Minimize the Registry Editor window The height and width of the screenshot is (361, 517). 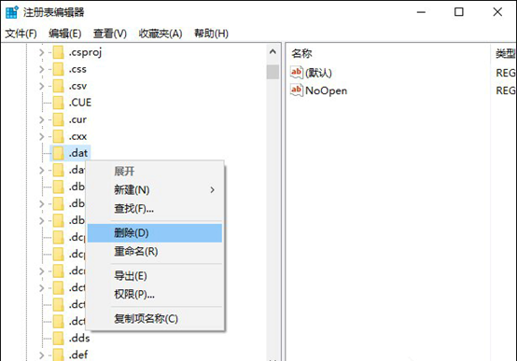click(x=421, y=12)
